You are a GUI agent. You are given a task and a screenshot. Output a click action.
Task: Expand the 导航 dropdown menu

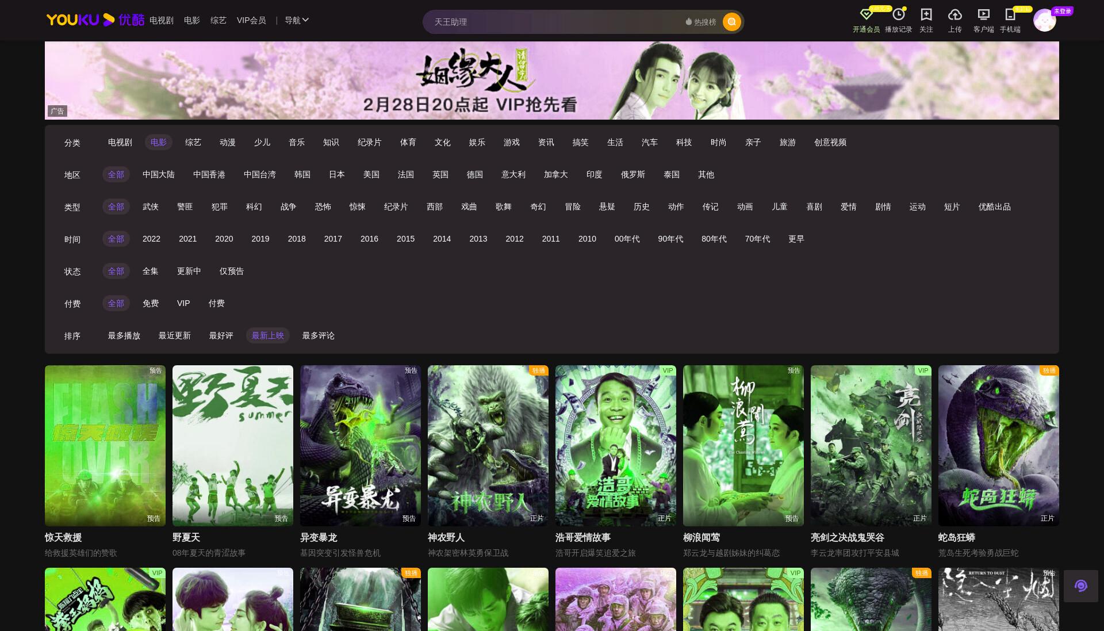tap(297, 20)
